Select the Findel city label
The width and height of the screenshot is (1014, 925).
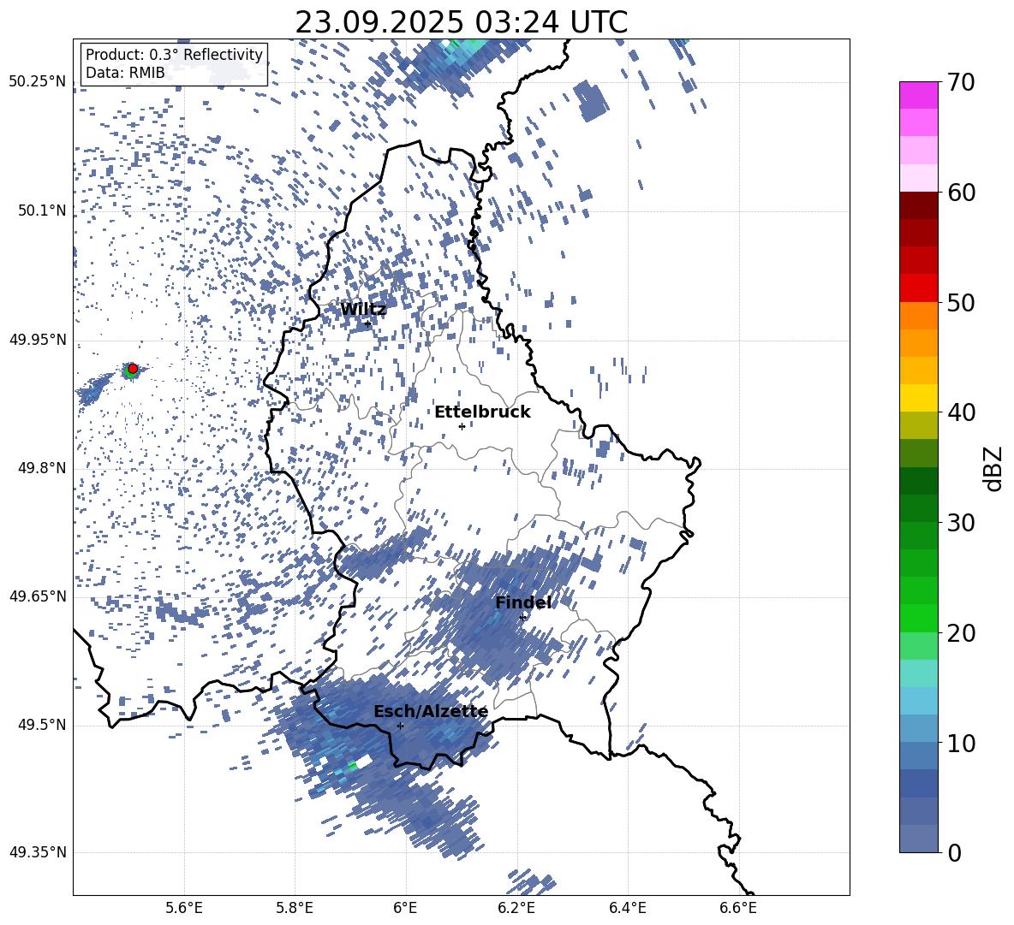[x=523, y=602]
